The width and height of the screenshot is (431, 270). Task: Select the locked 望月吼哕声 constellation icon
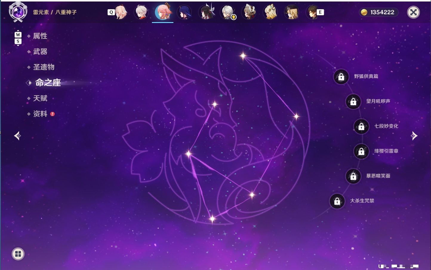coord(353,102)
